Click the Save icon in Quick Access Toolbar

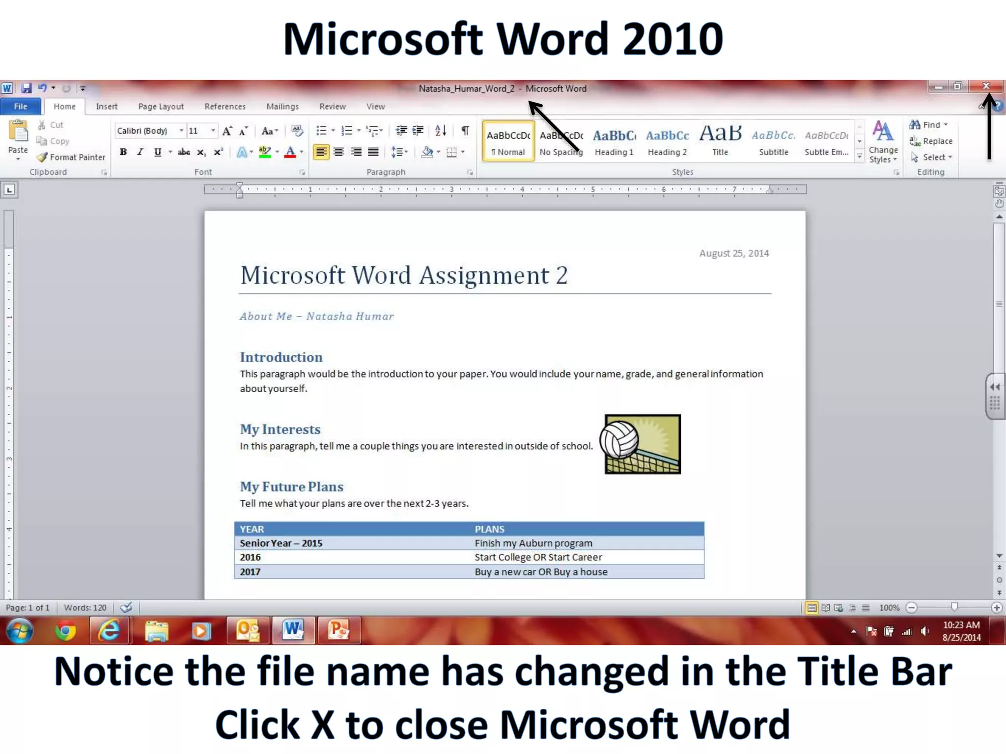coord(27,88)
